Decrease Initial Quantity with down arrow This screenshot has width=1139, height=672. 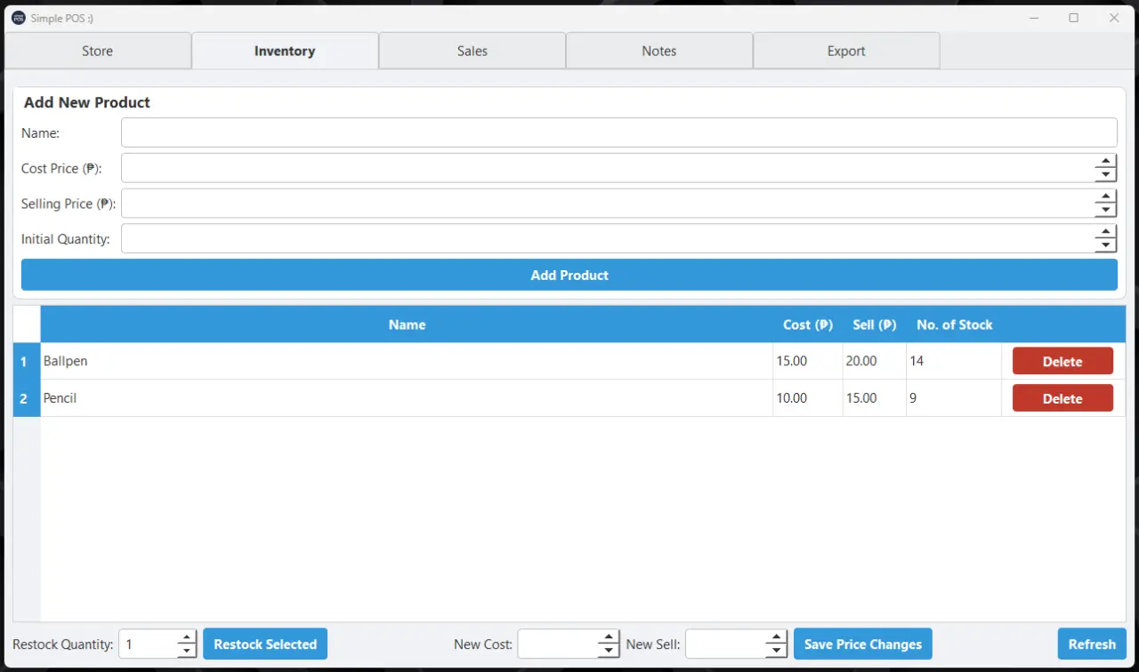(x=1105, y=245)
